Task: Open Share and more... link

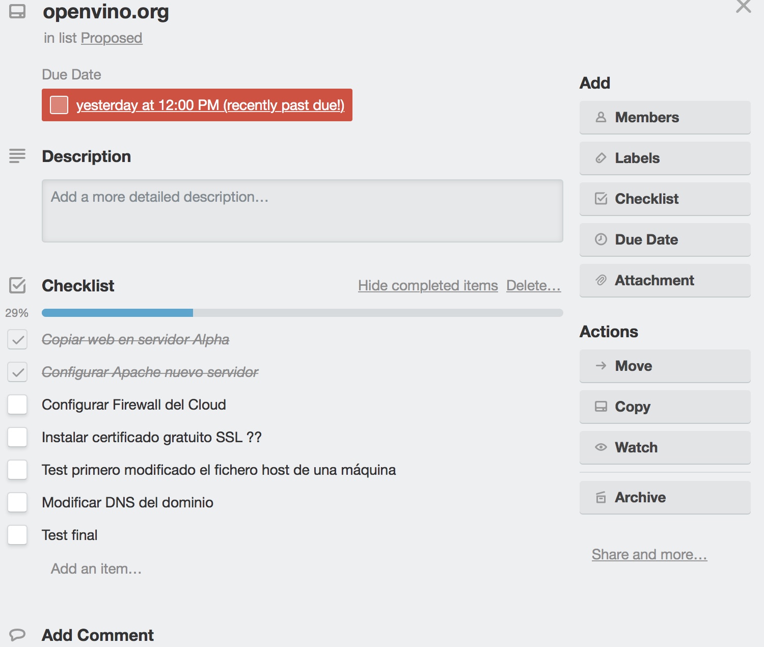Action: coord(649,554)
